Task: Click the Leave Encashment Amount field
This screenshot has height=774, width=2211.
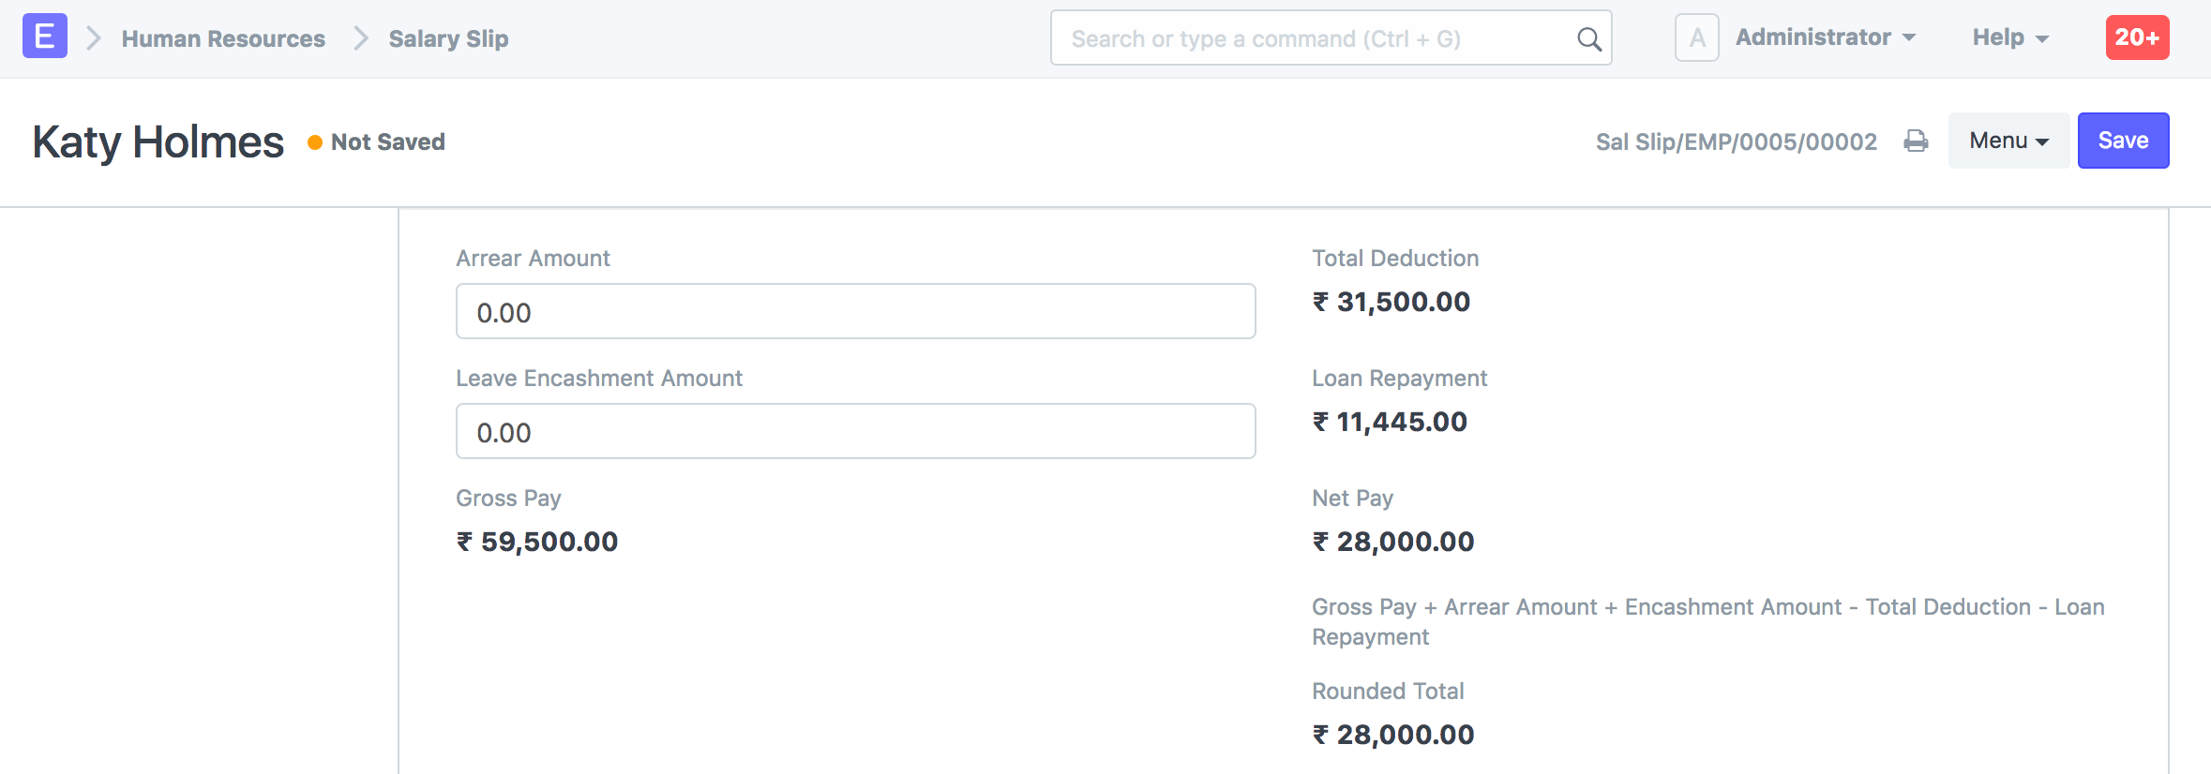Action: click(x=855, y=432)
